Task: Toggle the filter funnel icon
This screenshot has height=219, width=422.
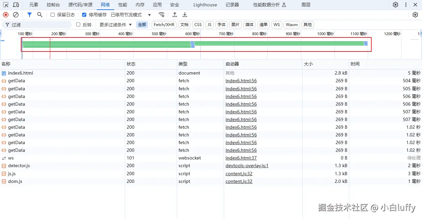Action: [x=30, y=15]
